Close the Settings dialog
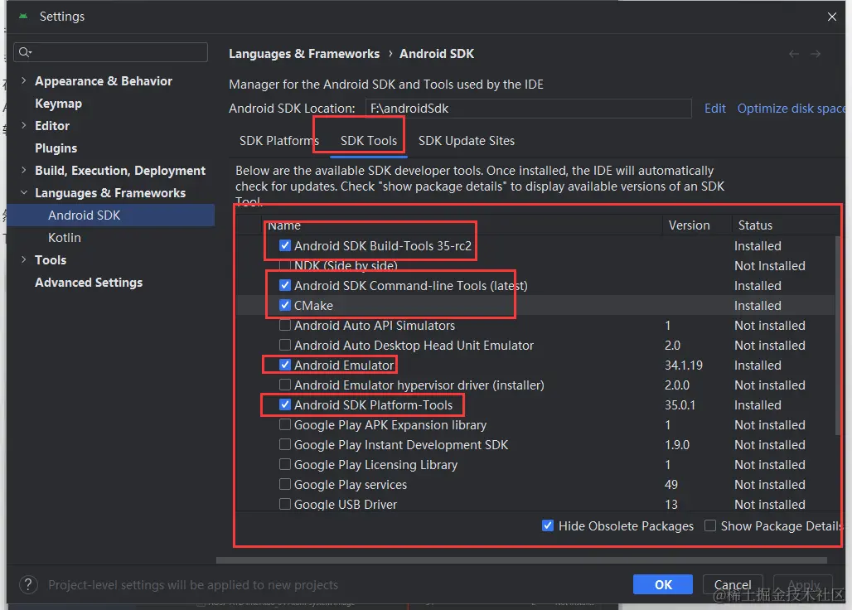This screenshot has width=852, height=610. (831, 17)
